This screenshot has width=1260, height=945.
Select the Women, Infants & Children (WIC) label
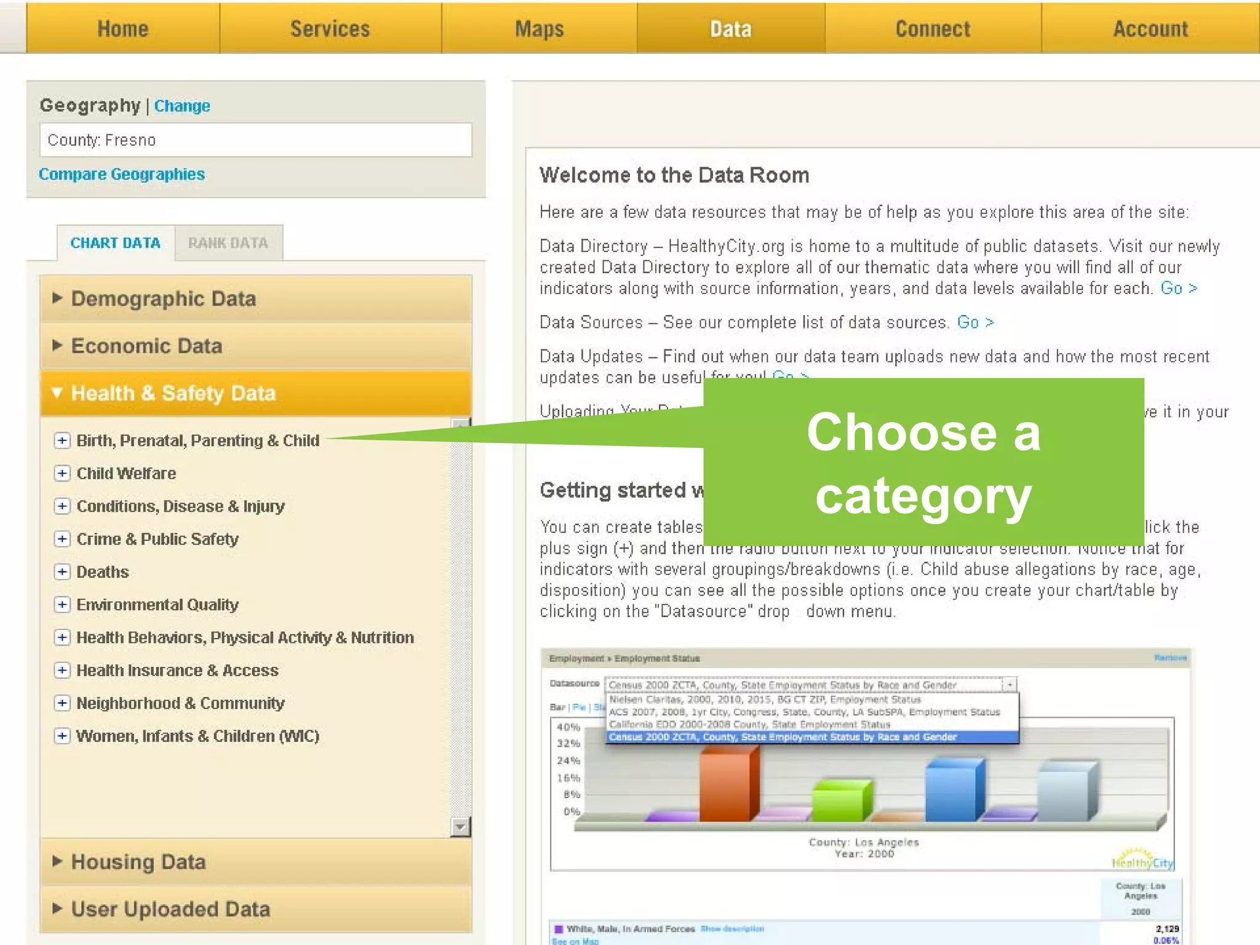(x=197, y=736)
